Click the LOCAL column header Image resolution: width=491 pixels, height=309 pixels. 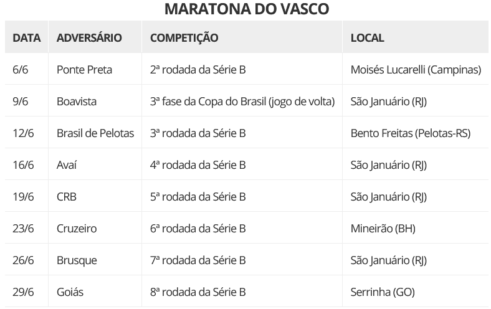tap(368, 37)
